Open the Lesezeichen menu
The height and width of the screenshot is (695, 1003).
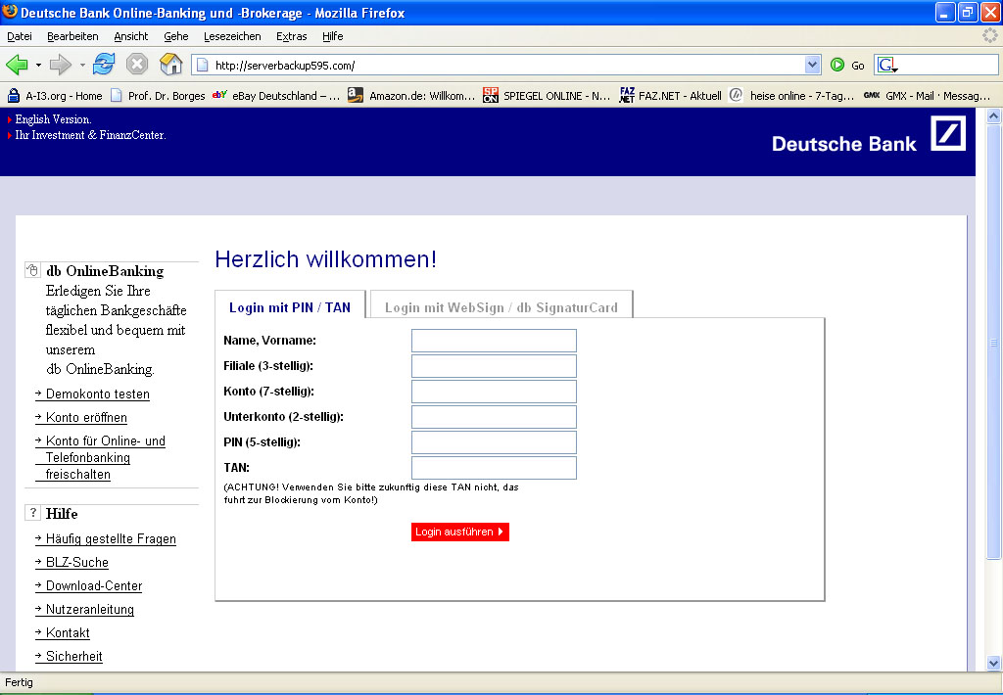pyautogui.click(x=232, y=36)
